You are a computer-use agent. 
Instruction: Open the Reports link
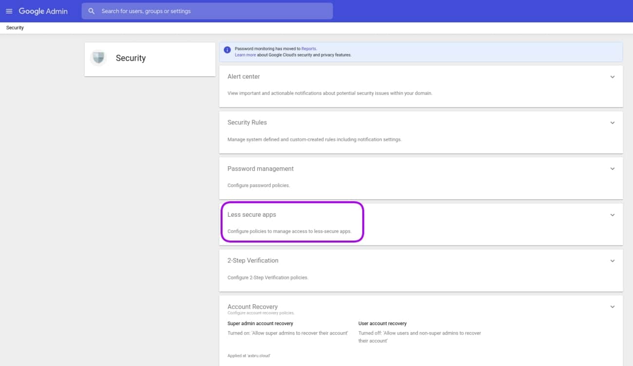[x=309, y=49]
